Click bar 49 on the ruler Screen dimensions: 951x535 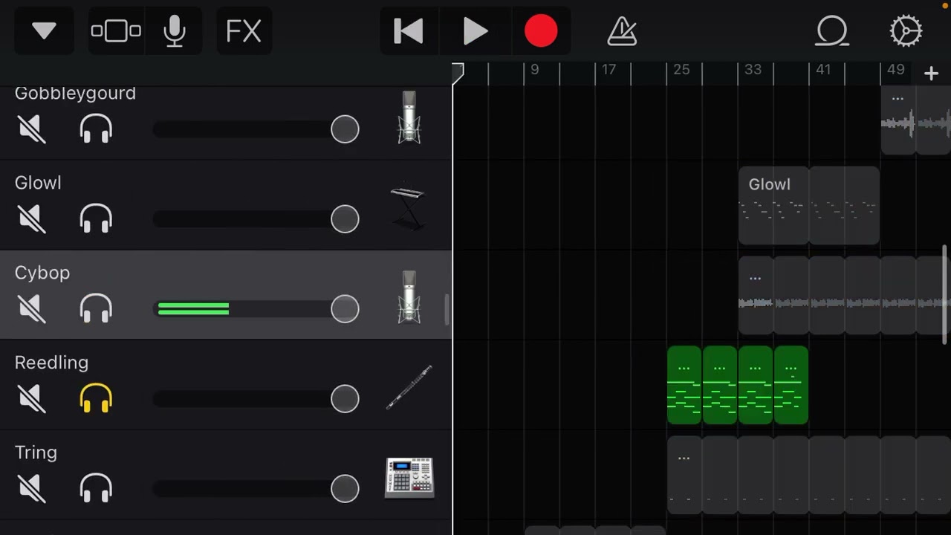pos(895,70)
